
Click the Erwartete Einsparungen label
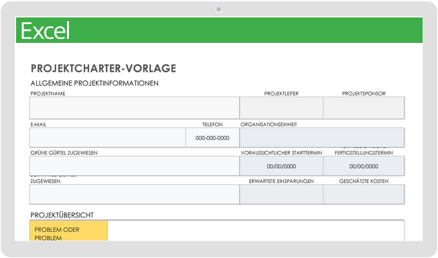click(x=281, y=181)
